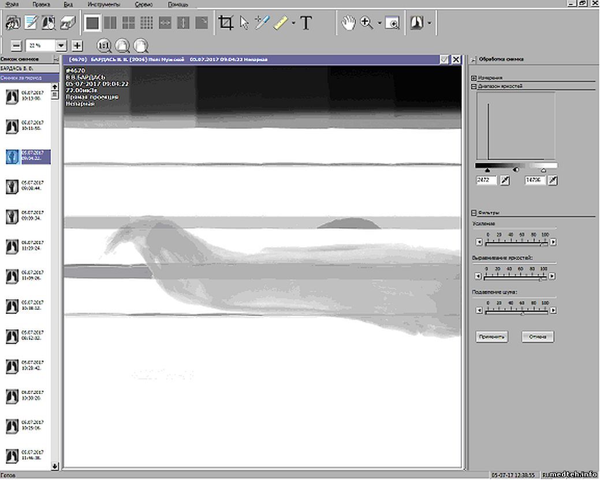Click the Отмена button
Image resolution: width=600 pixels, height=480 pixels.
tap(538, 337)
